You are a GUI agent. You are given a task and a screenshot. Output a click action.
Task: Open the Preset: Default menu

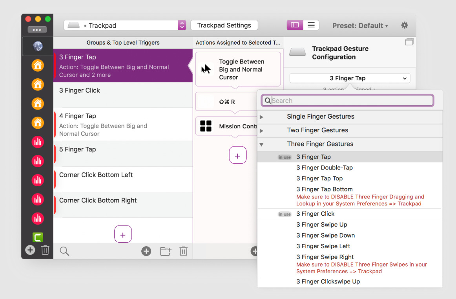coord(360,25)
